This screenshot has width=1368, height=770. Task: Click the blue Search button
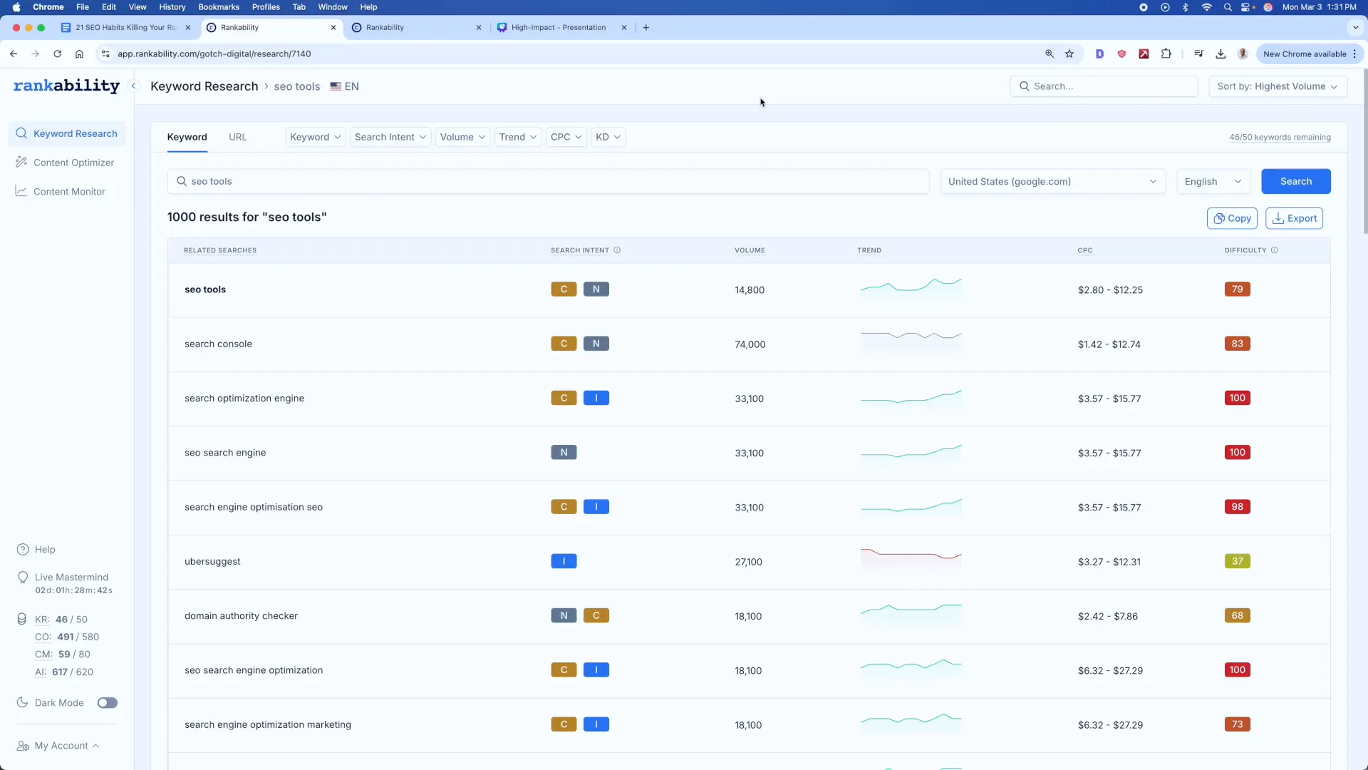1295,181
